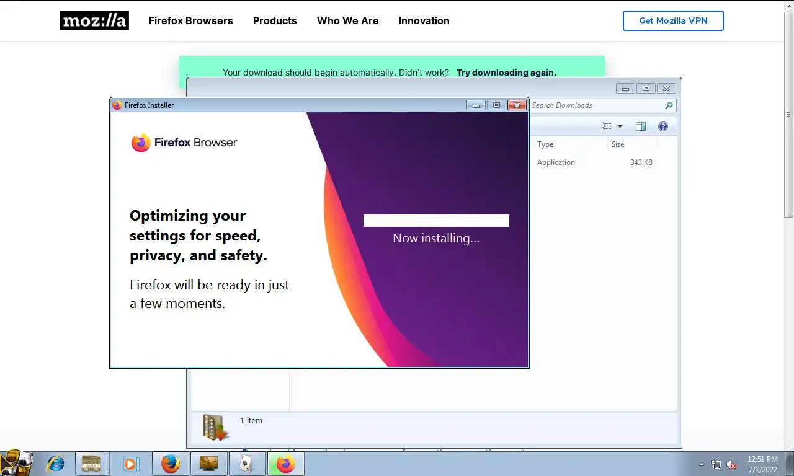Close the Firefox Installer window
Screen dimensions: 794x476
pos(517,105)
